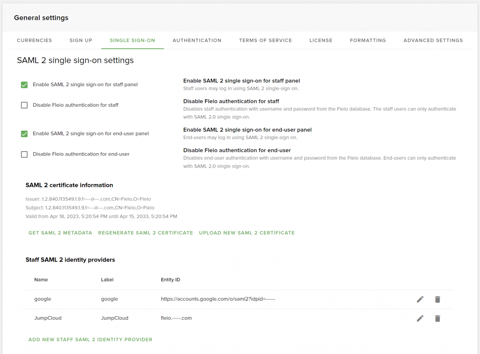The width and height of the screenshot is (480, 354).
Task: Click the google name cell
Action: coord(43,299)
